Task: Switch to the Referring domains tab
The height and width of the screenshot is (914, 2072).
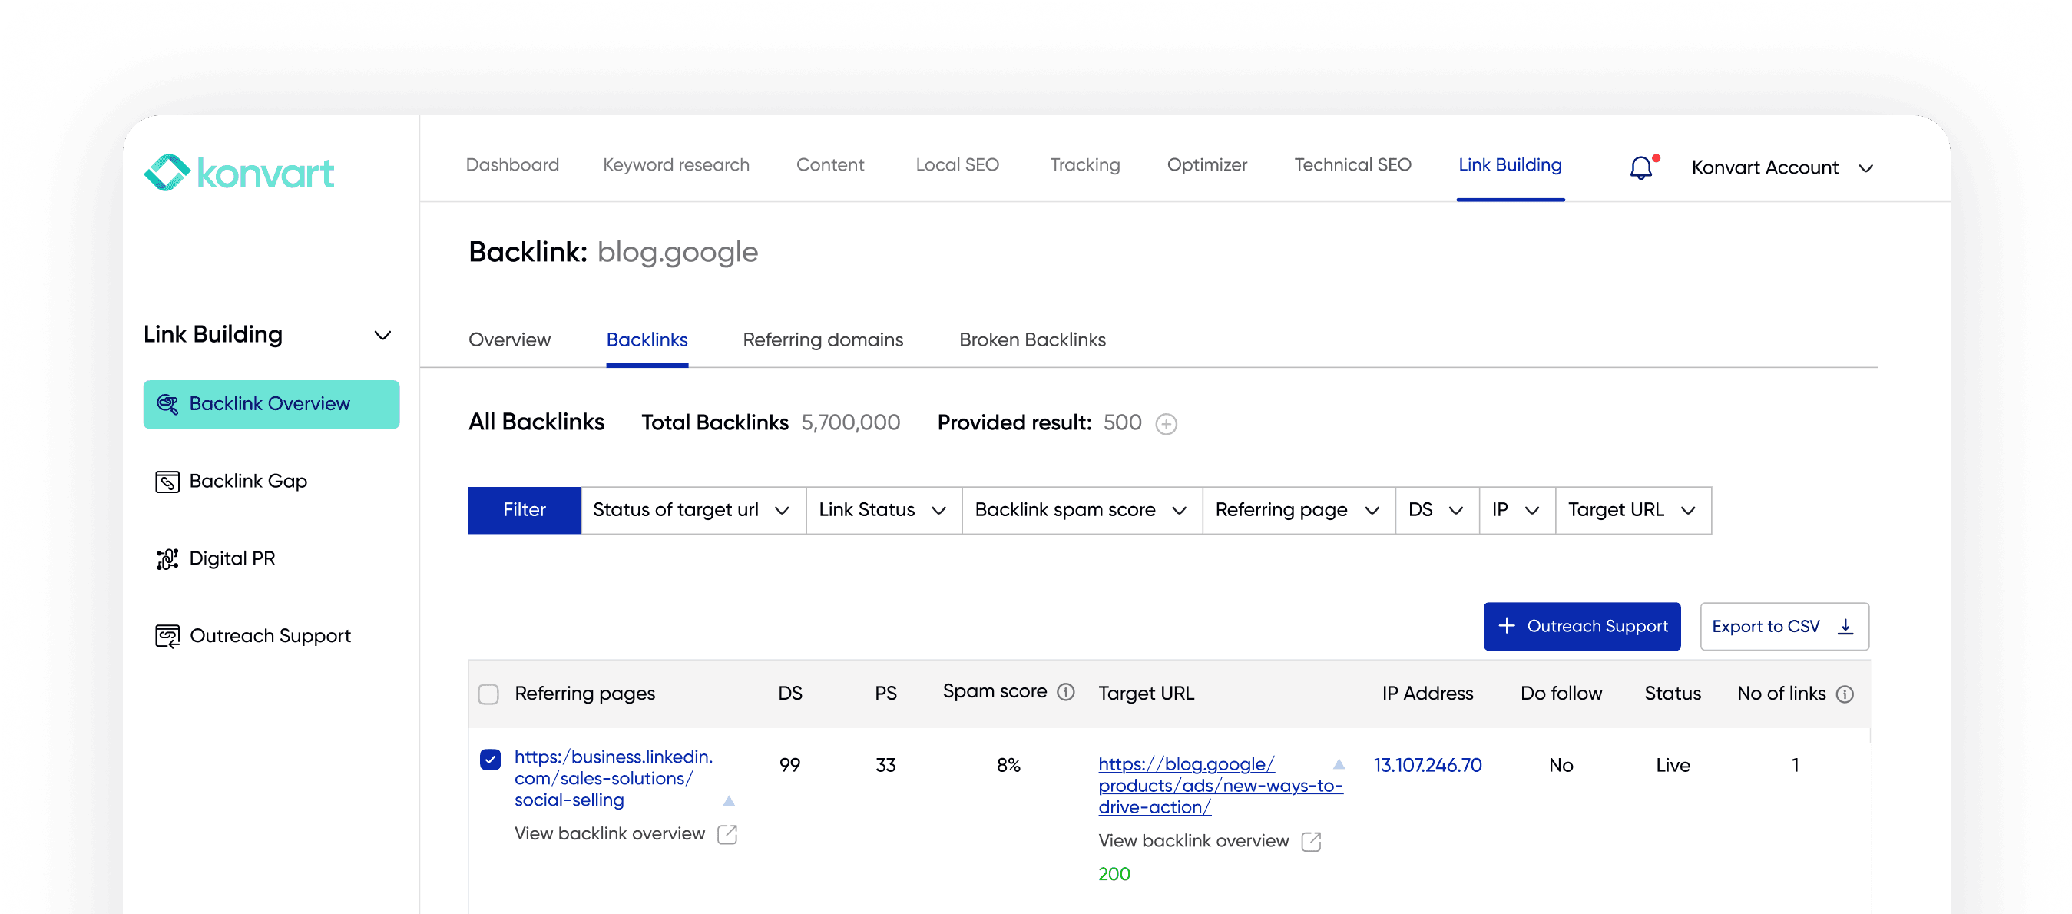Action: pyautogui.click(x=822, y=339)
